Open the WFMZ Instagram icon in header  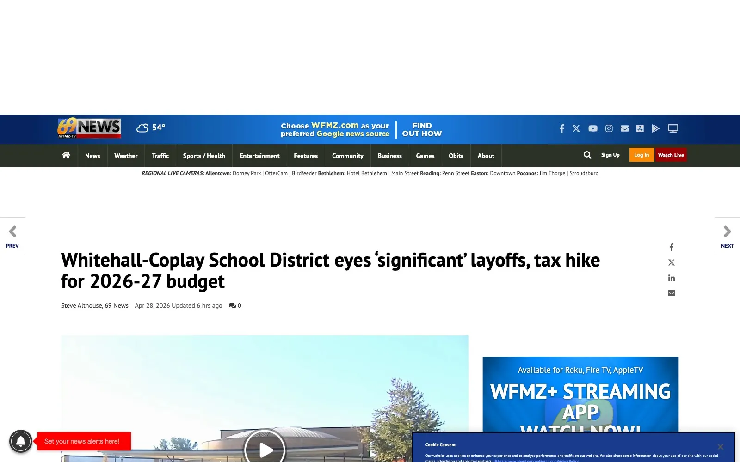[609, 128]
